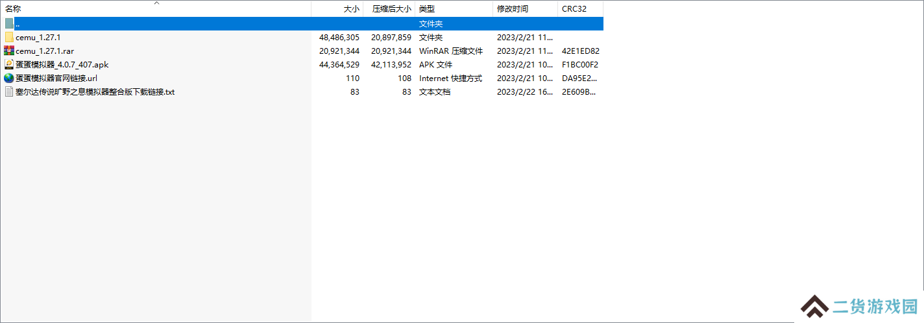The height and width of the screenshot is (323, 924).
Task: Click the type cell 'WinRAR 压缩文件'
Action: pos(451,51)
